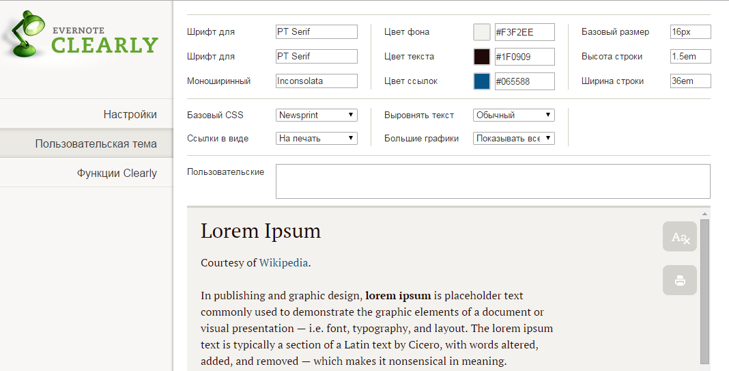Screen dimensions: 729x371
Task: Open the Базовый CSS Newsprint dropdown
Action: point(317,115)
